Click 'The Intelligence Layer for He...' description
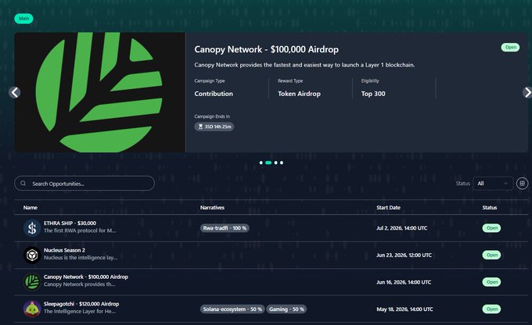The image size is (532, 325). pyautogui.click(x=80, y=312)
